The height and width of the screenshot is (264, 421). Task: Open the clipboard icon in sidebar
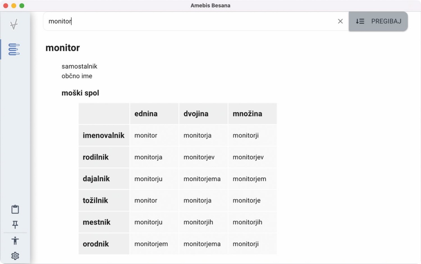click(x=15, y=209)
